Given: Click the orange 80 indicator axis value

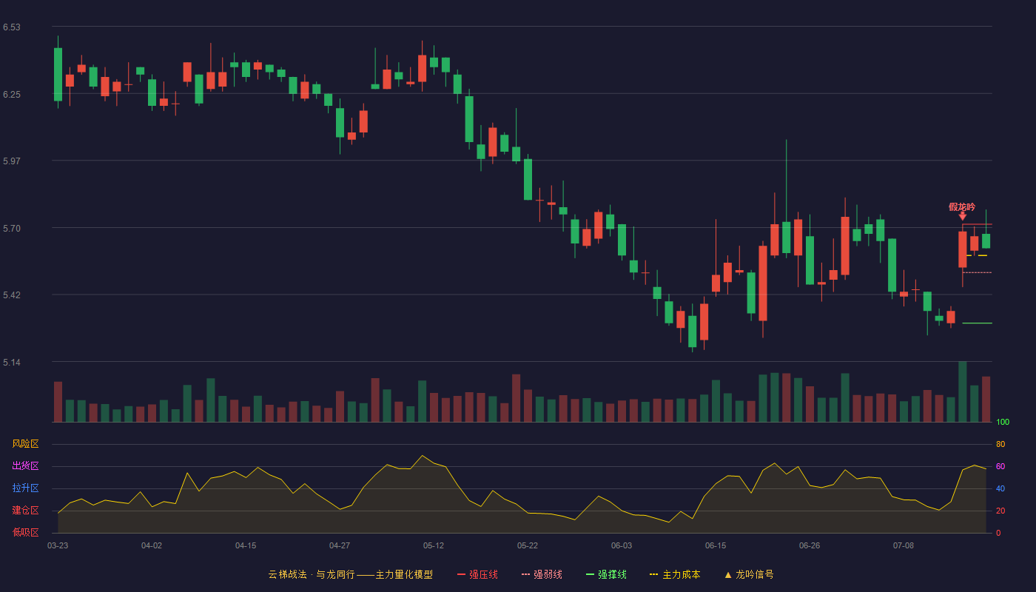Looking at the screenshot, I should tap(1000, 444).
